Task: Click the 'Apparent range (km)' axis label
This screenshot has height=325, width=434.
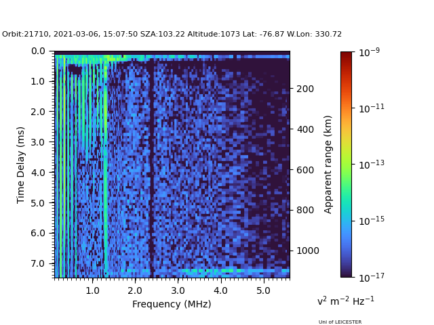Action: tap(328, 165)
